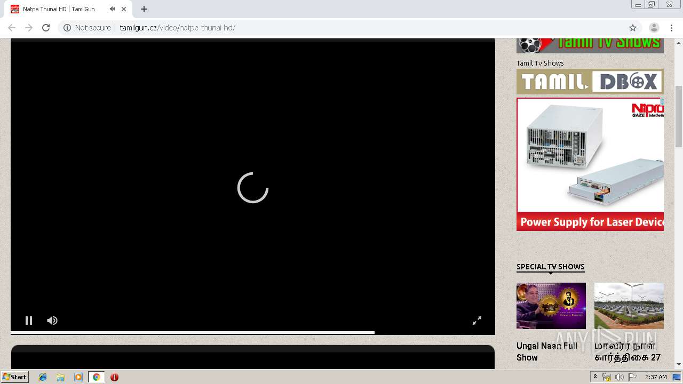Open the system volume tray icon

(620, 377)
